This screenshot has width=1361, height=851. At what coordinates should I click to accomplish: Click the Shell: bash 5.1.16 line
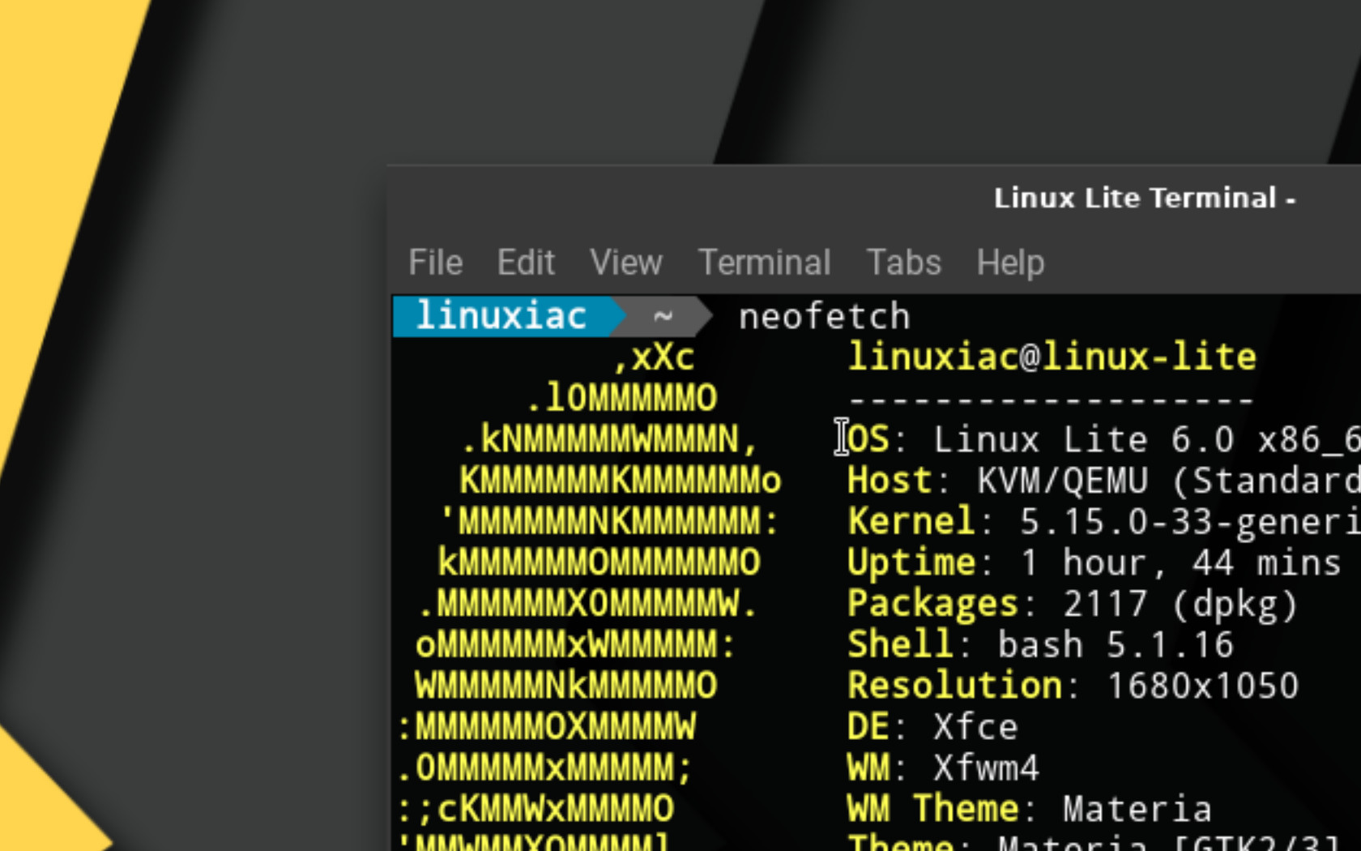[1040, 646]
